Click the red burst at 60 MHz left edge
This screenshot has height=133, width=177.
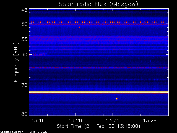30,55
